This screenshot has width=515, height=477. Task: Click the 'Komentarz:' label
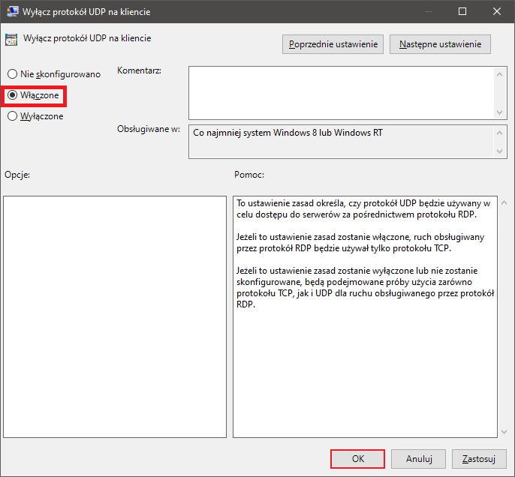(140, 70)
